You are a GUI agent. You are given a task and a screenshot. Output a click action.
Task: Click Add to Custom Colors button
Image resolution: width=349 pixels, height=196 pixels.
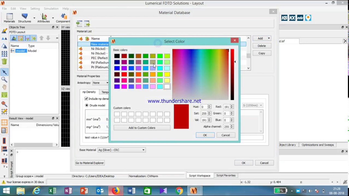point(142,128)
